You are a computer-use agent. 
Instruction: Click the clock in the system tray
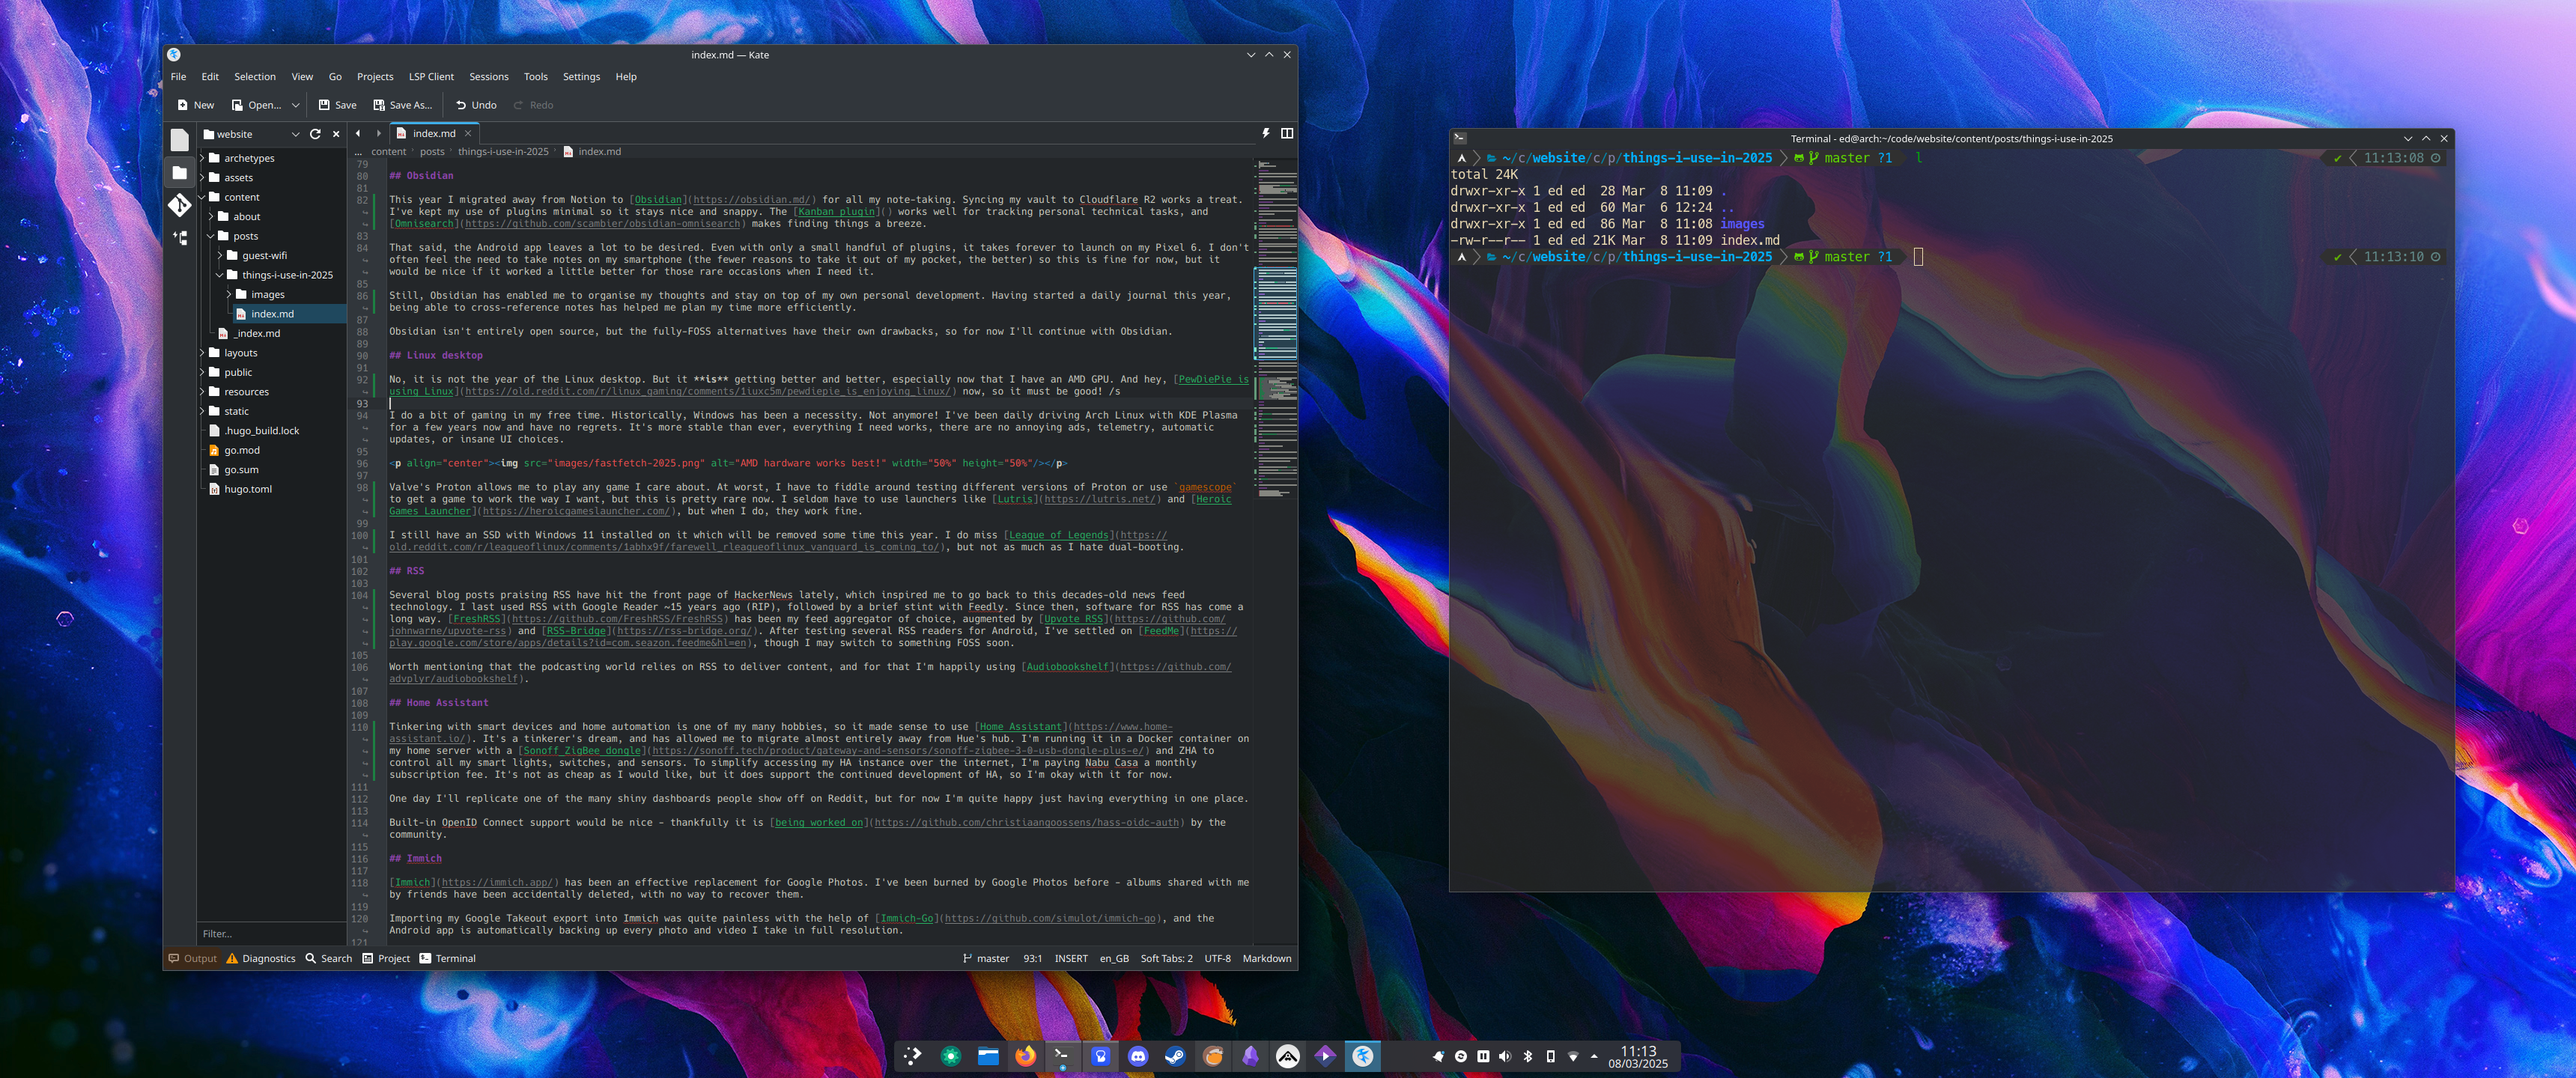1638,1057
